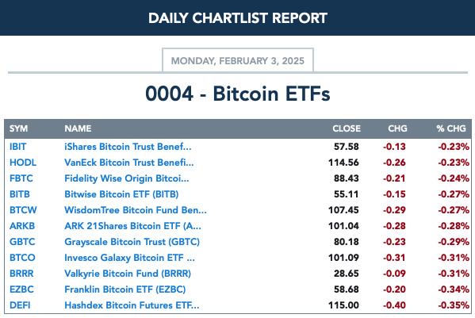Click the CLOSE column header

[347, 128]
